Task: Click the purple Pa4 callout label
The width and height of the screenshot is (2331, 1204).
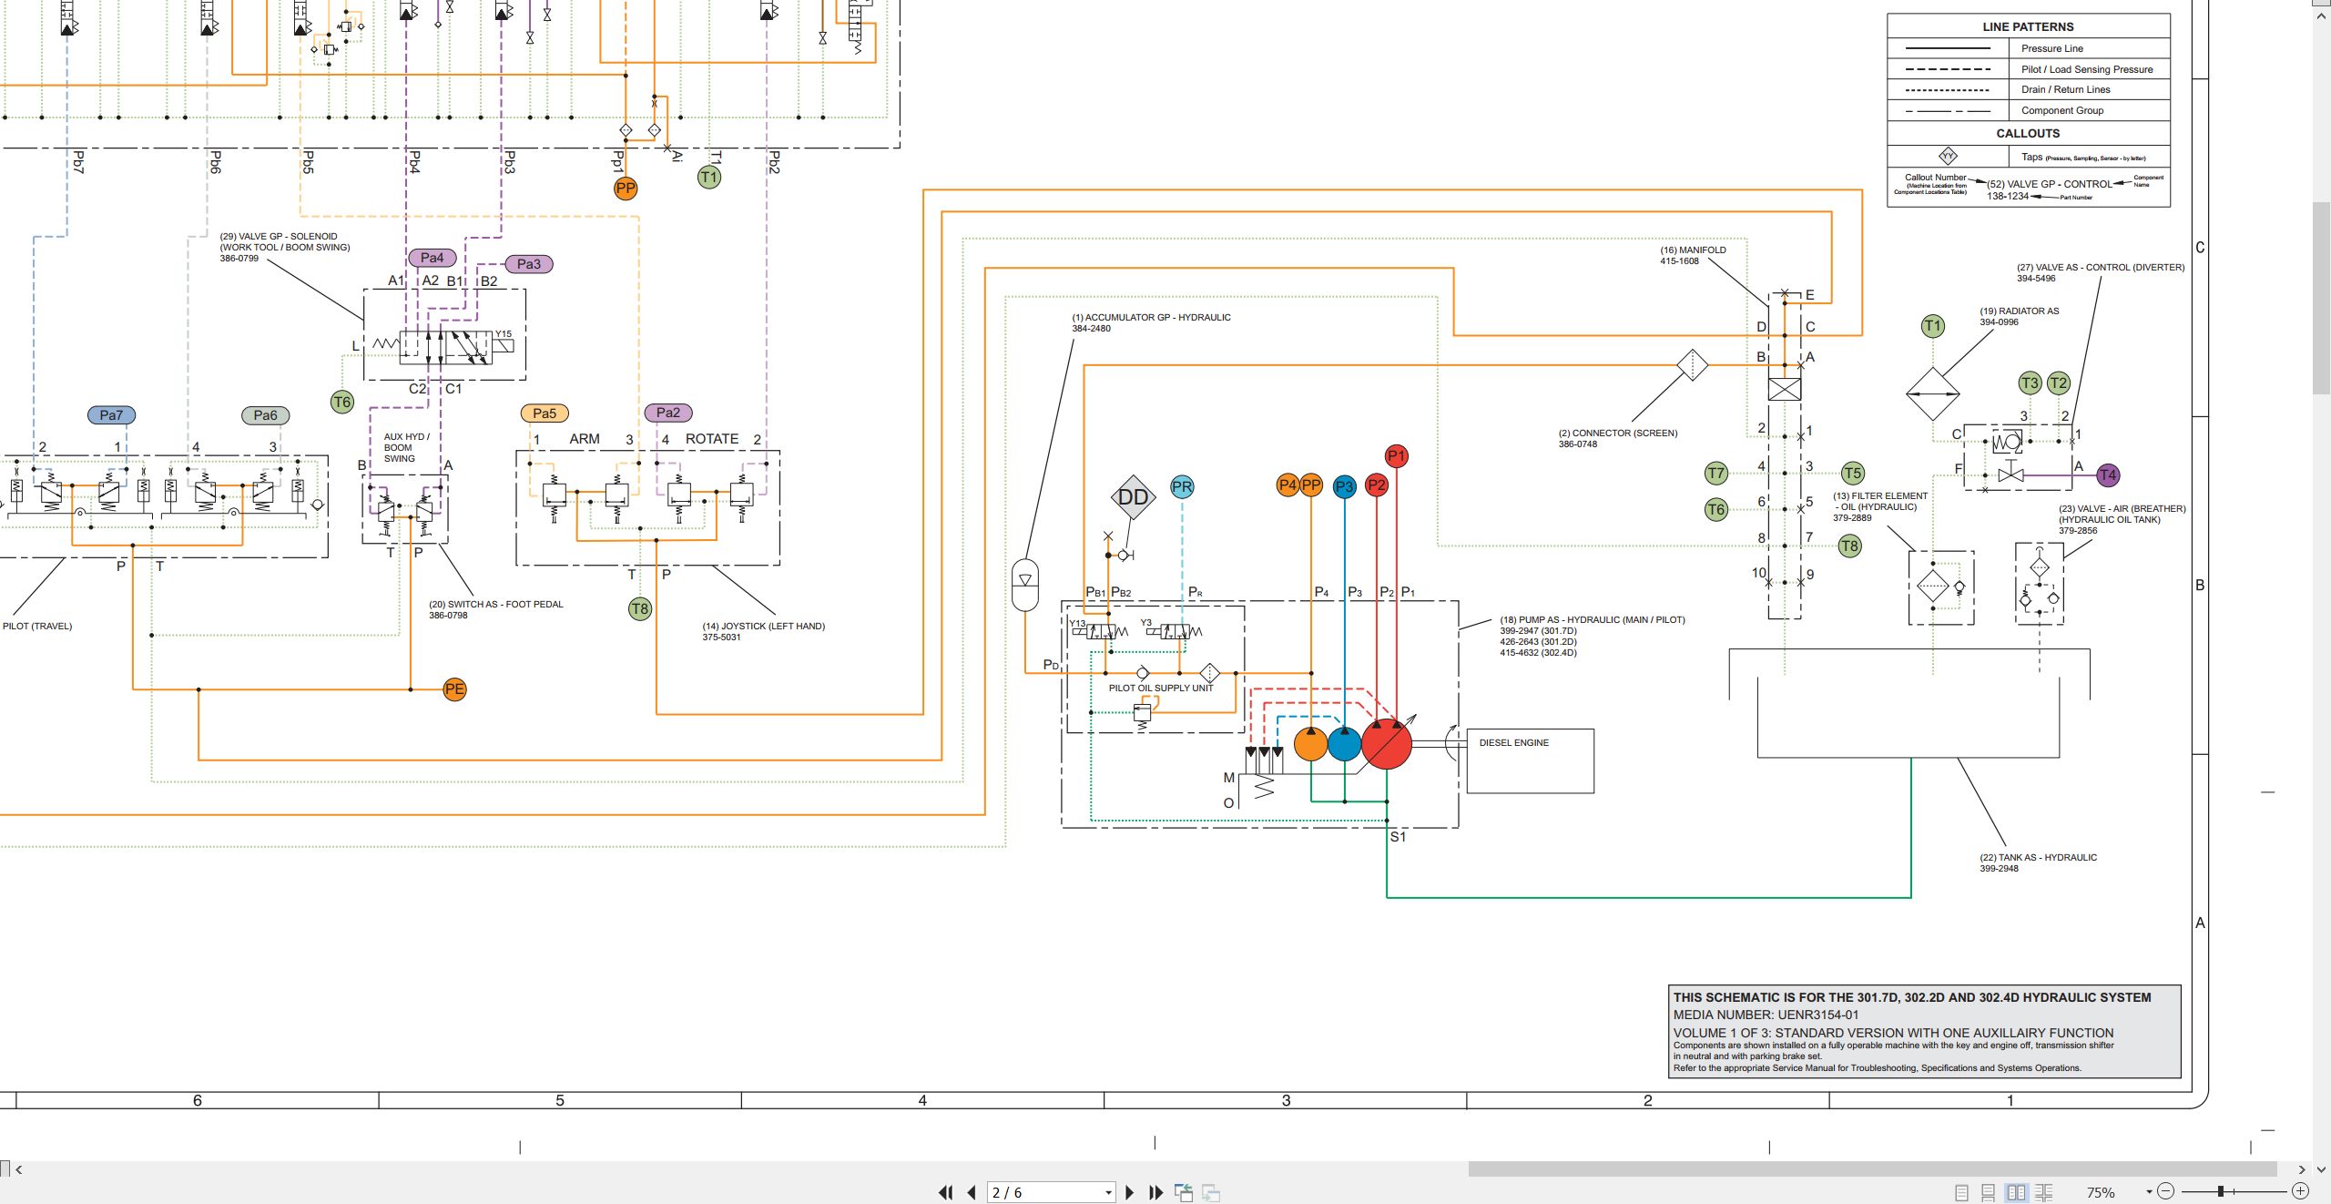Action: click(x=433, y=258)
